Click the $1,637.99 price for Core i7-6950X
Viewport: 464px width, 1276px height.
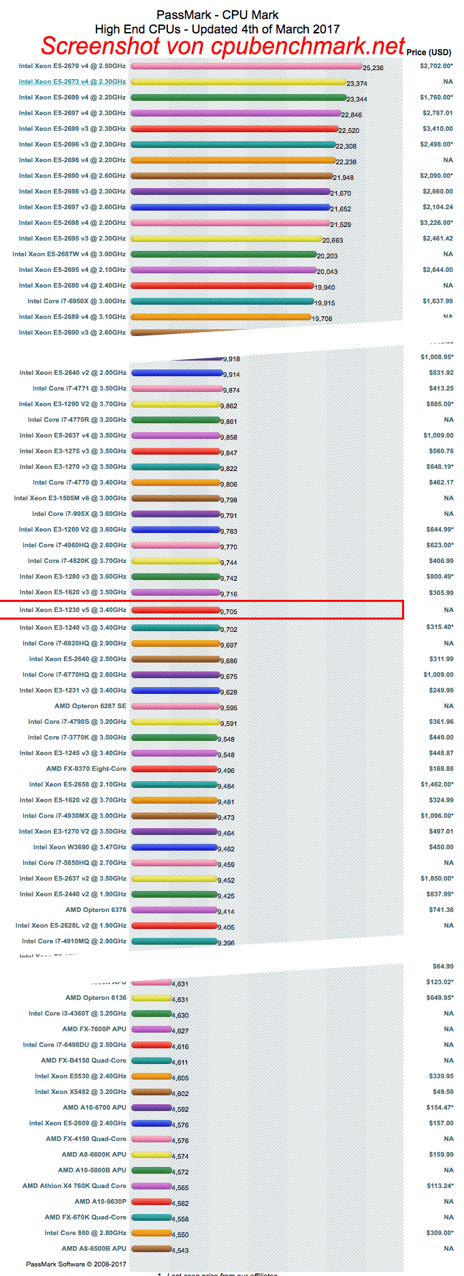pos(437,301)
